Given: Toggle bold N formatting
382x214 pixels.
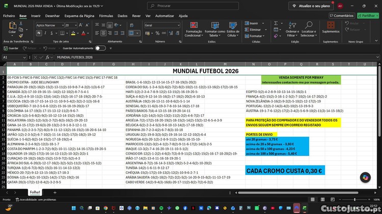Looking at the screenshot, I should 39,33.
